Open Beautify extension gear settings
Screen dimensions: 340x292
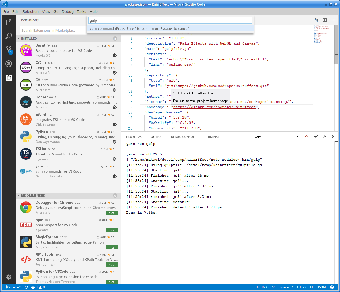[114, 55]
